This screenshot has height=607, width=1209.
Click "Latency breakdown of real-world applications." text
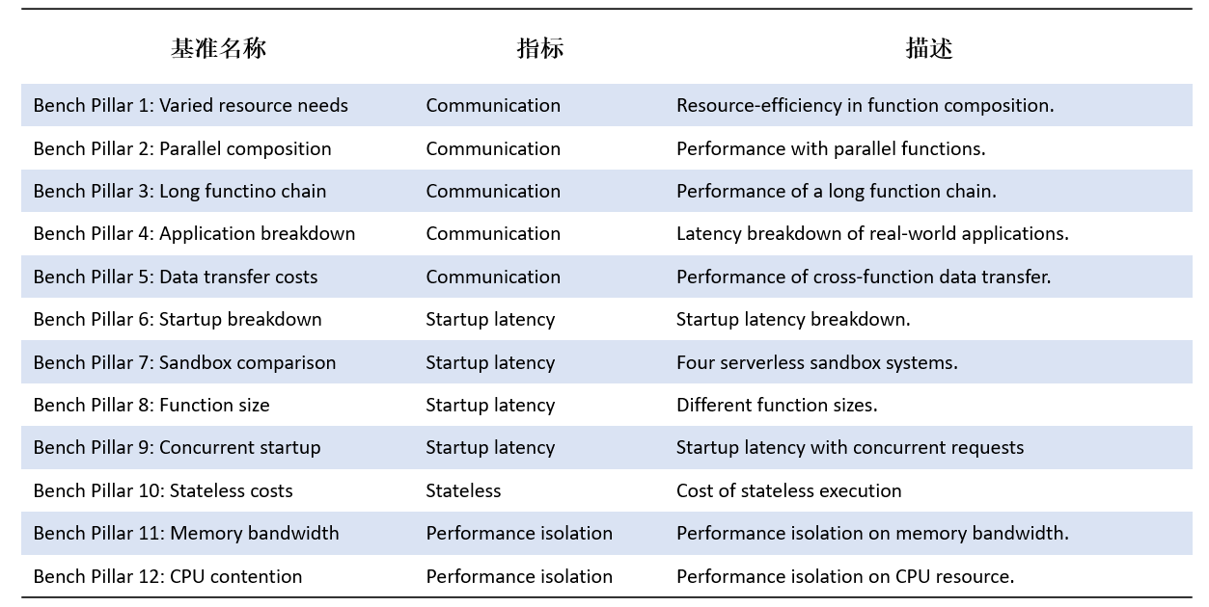click(872, 234)
